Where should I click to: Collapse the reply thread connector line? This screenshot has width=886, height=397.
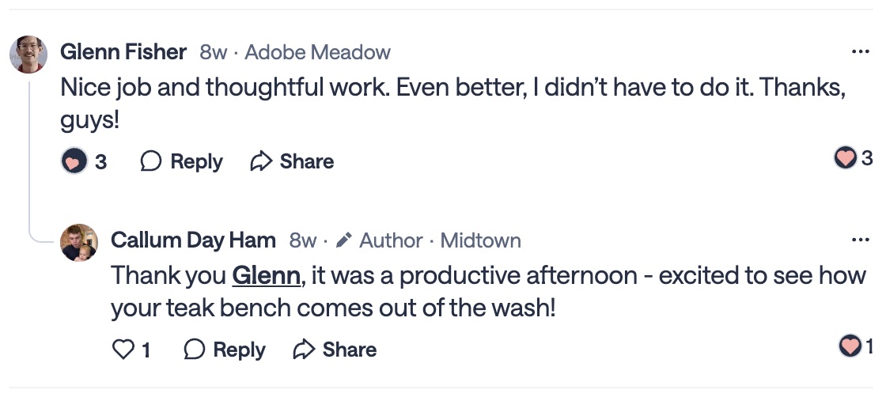point(30,158)
